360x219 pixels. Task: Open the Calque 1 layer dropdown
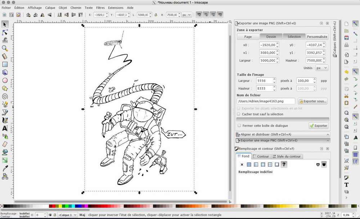click(x=67, y=215)
